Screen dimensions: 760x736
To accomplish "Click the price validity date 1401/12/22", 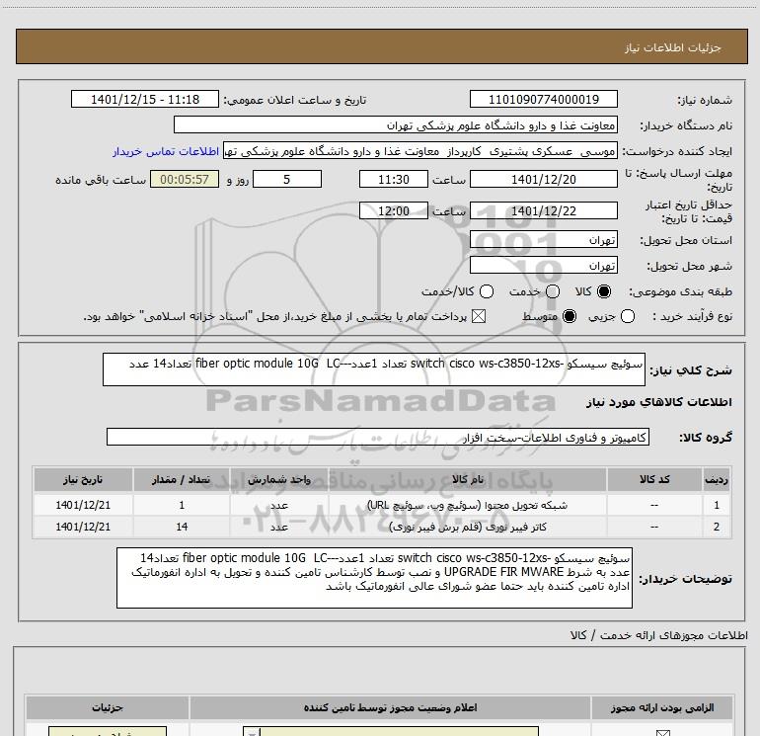I will click(x=543, y=210).
